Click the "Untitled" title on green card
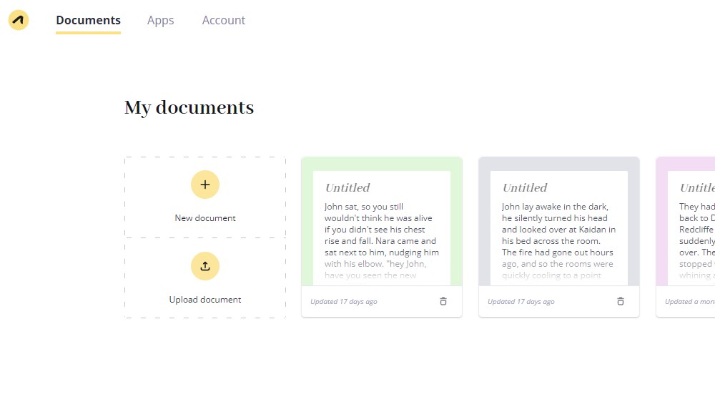 point(347,187)
